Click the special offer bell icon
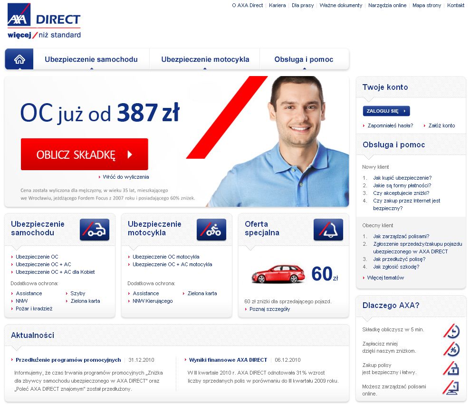This screenshot has width=470, height=405. (x=328, y=230)
